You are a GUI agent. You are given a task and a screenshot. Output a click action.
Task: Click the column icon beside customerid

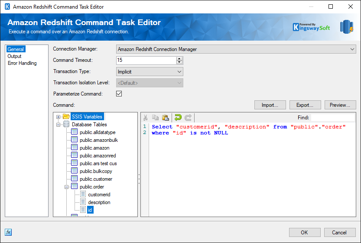point(83,194)
